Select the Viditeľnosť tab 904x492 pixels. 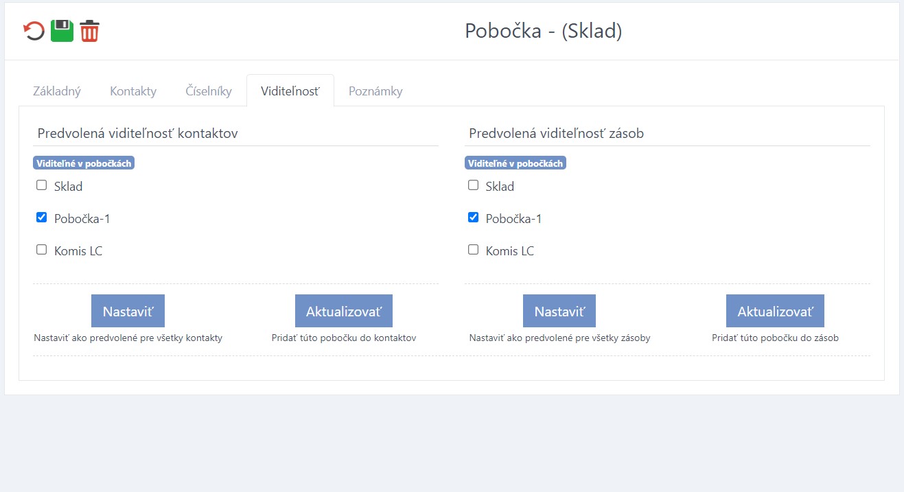click(290, 91)
